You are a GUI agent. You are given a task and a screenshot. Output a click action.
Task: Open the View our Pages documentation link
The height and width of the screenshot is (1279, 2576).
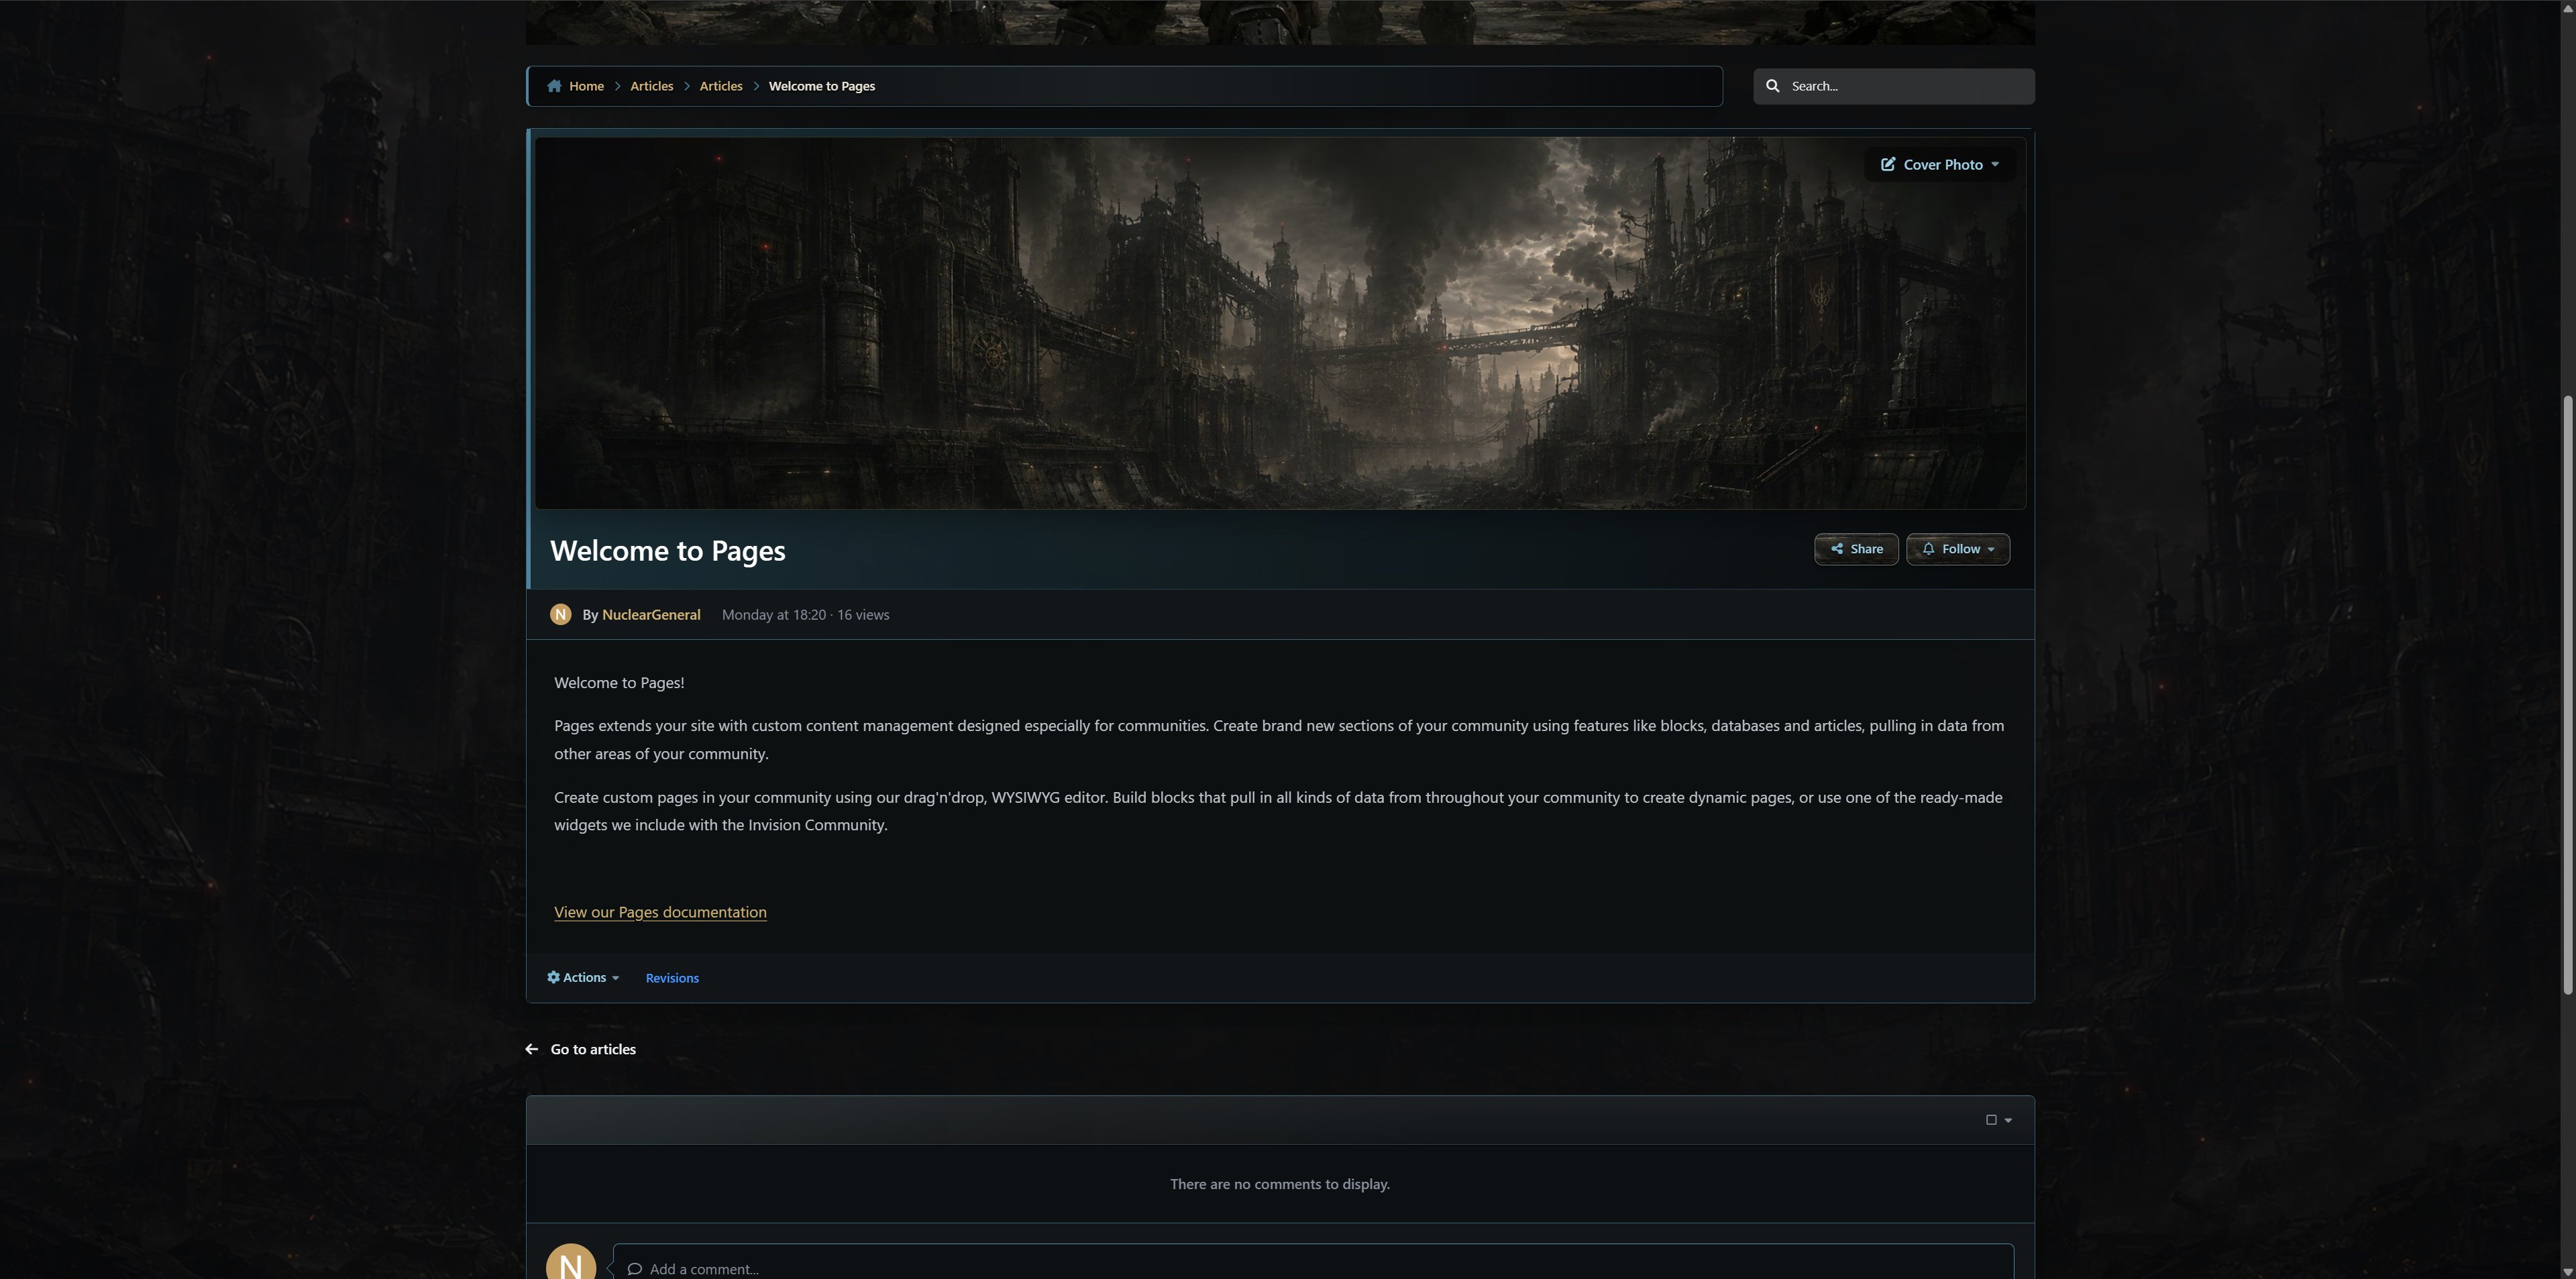[x=660, y=912]
